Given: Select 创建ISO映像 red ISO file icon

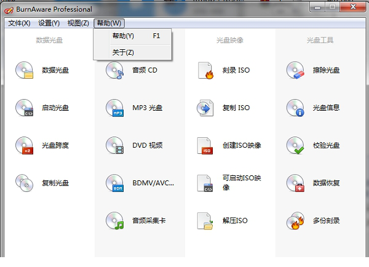Looking at the screenshot, I should click(205, 146).
